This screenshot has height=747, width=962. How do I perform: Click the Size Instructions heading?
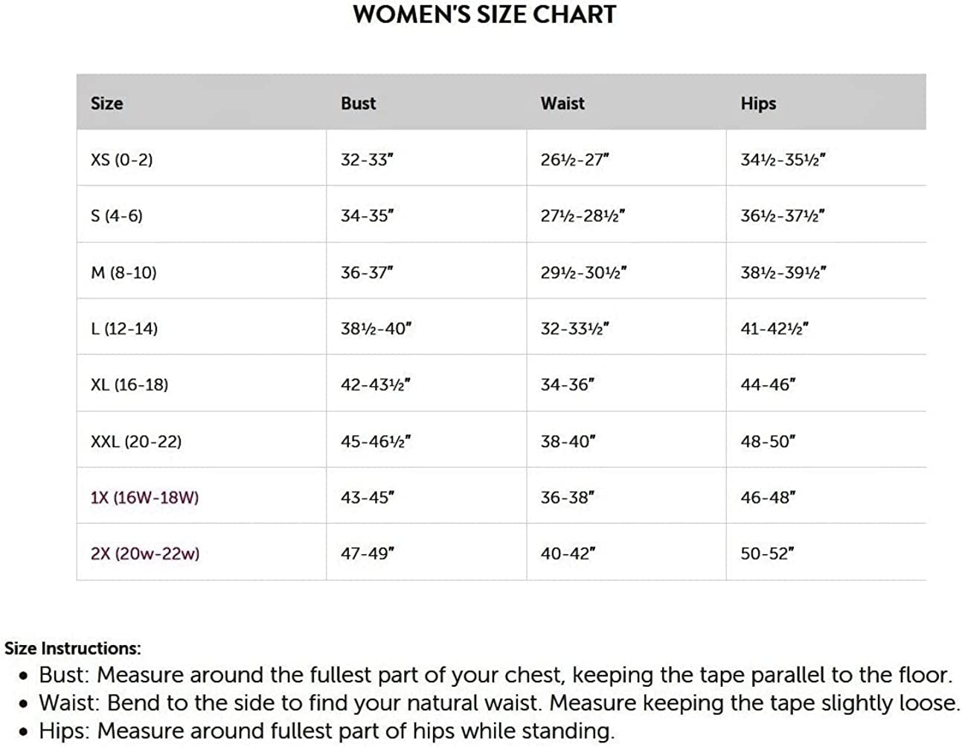tap(72, 648)
